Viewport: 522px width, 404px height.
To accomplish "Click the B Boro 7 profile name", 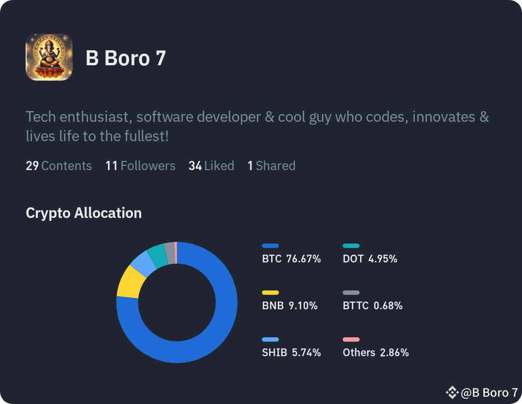I will (x=126, y=58).
